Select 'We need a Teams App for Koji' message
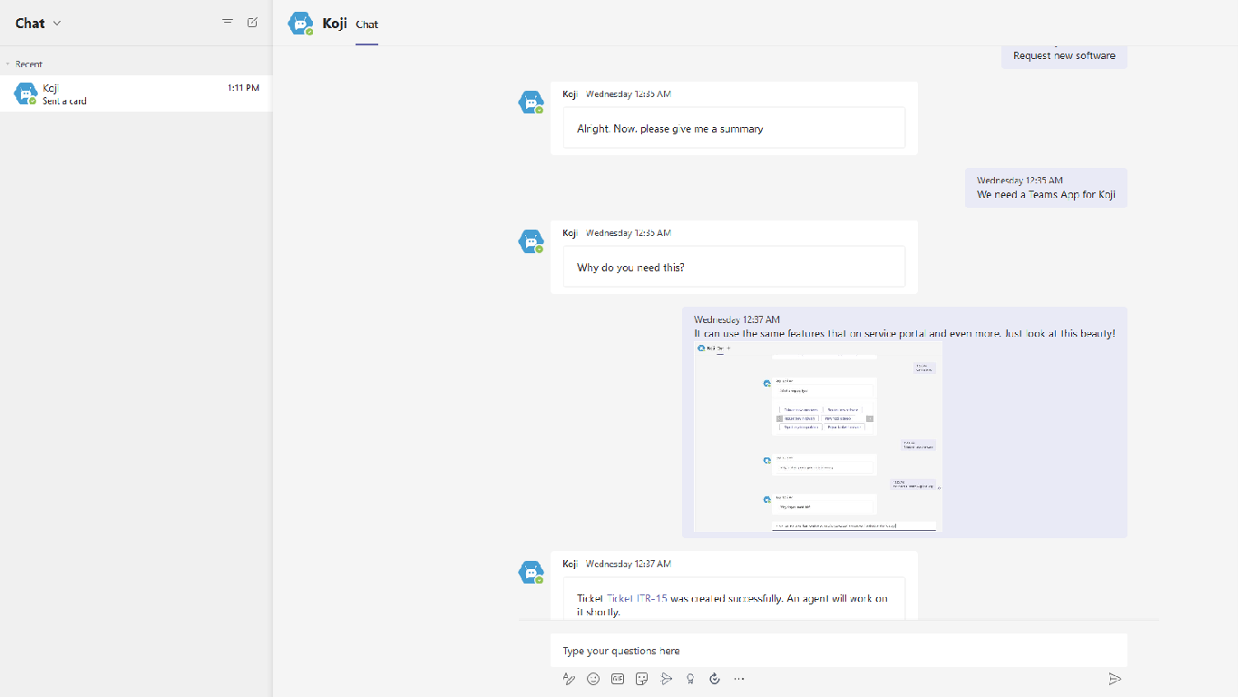The height and width of the screenshot is (697, 1239). 1046,188
